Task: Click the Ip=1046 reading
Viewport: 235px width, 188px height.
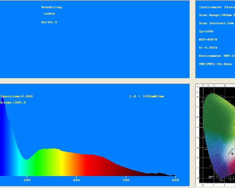Action: tap(206, 31)
